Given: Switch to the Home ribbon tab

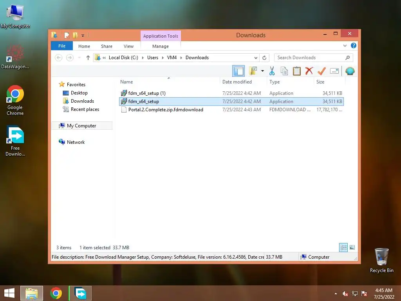Looking at the screenshot, I should pos(84,46).
